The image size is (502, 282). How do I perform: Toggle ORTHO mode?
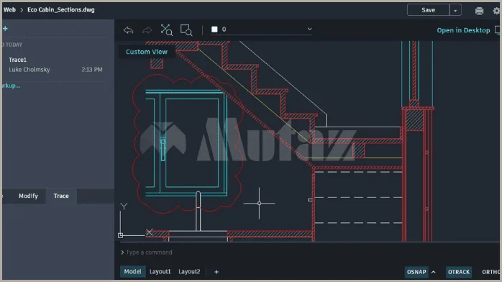pos(491,272)
